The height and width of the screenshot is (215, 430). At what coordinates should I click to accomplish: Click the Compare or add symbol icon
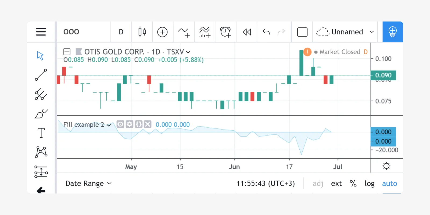point(162,32)
